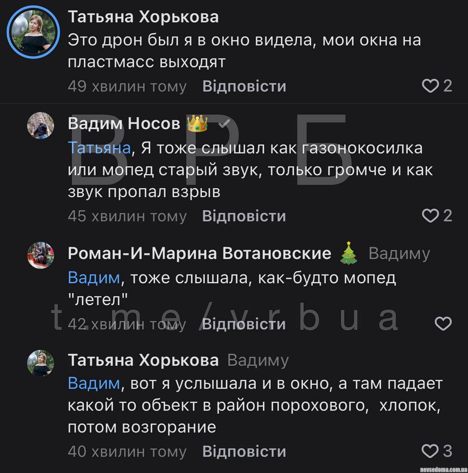Like Татьяна Хорькова's first comment about the drone
Screen dimensions: 468x473
(x=430, y=86)
